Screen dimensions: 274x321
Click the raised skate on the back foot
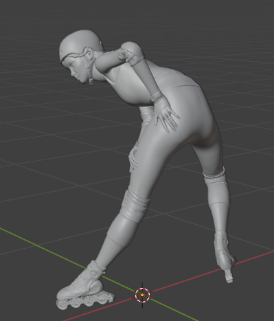225,256
